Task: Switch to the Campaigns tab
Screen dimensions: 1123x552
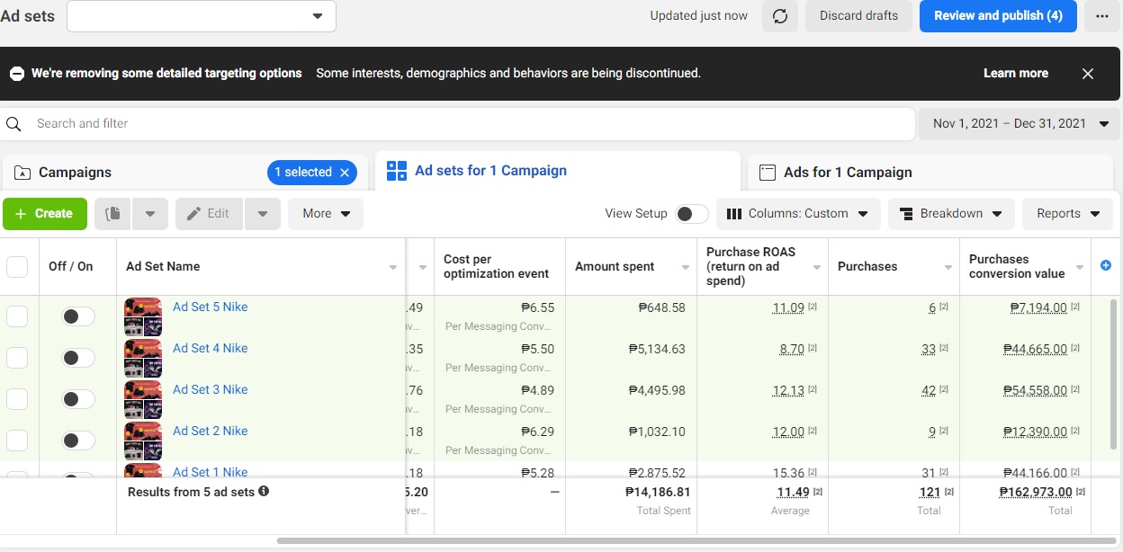Action: click(x=75, y=173)
